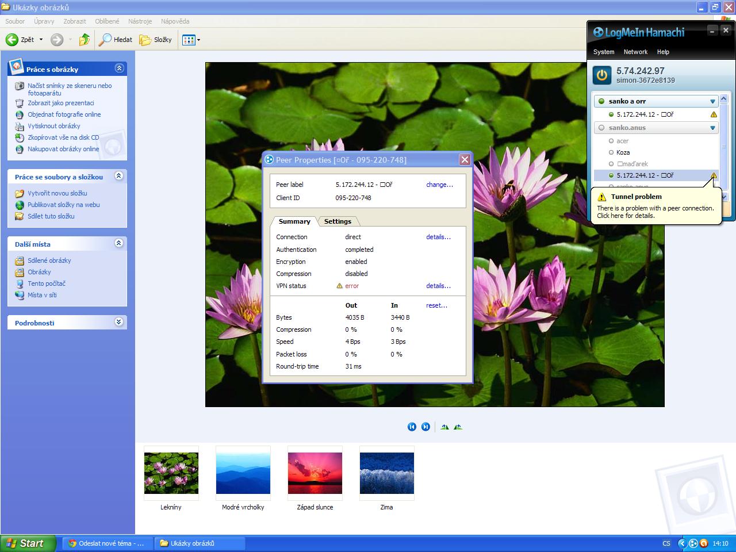Viewport: 736px width, 552px height.
Task: Click the next image arrow below the preview
Action: (x=425, y=427)
